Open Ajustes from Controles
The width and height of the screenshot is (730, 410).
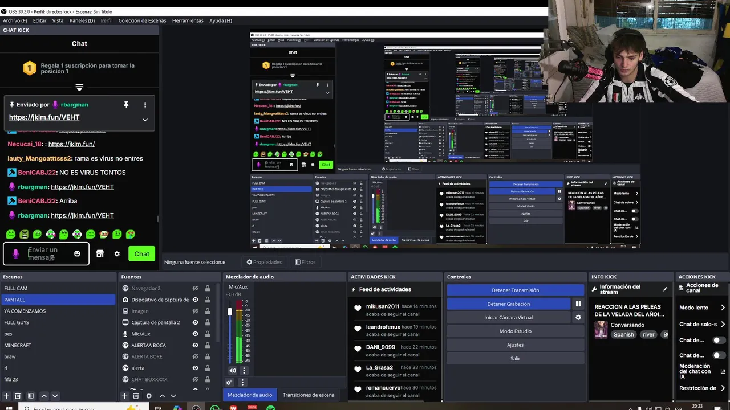pos(515,345)
